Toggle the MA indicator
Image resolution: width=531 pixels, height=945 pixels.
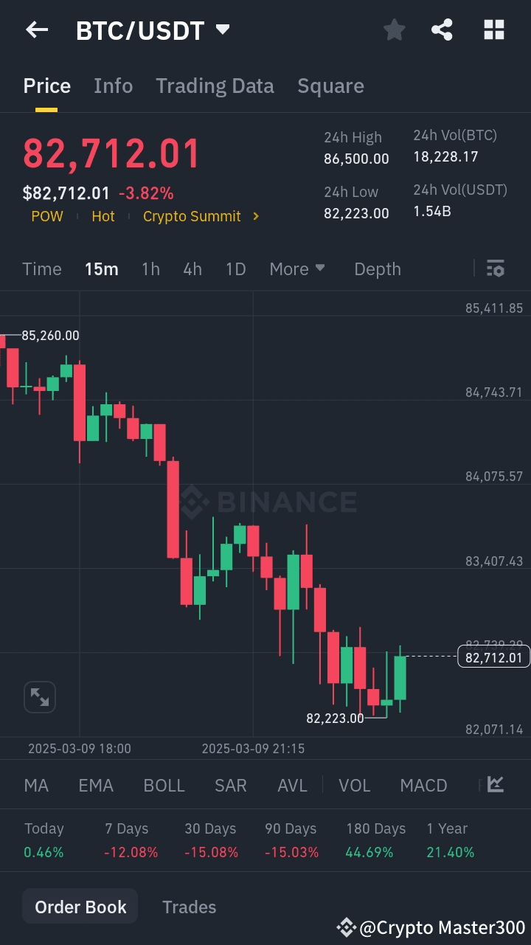[36, 786]
